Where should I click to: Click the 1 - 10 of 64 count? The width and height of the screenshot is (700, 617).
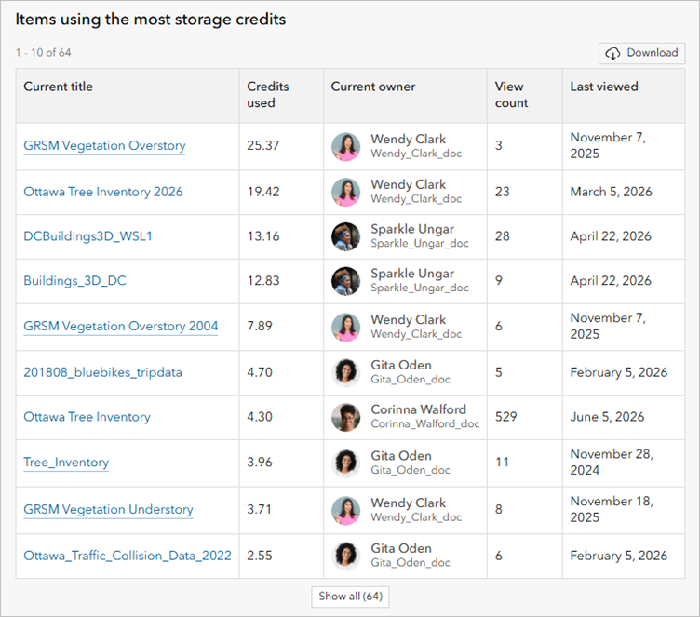tap(44, 53)
